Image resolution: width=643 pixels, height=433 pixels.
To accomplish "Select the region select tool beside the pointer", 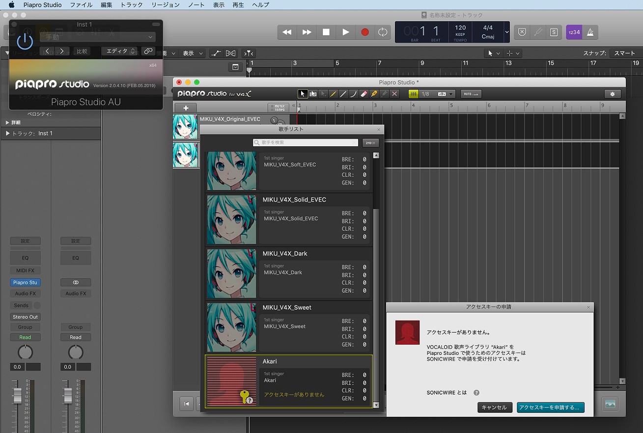I will (313, 94).
